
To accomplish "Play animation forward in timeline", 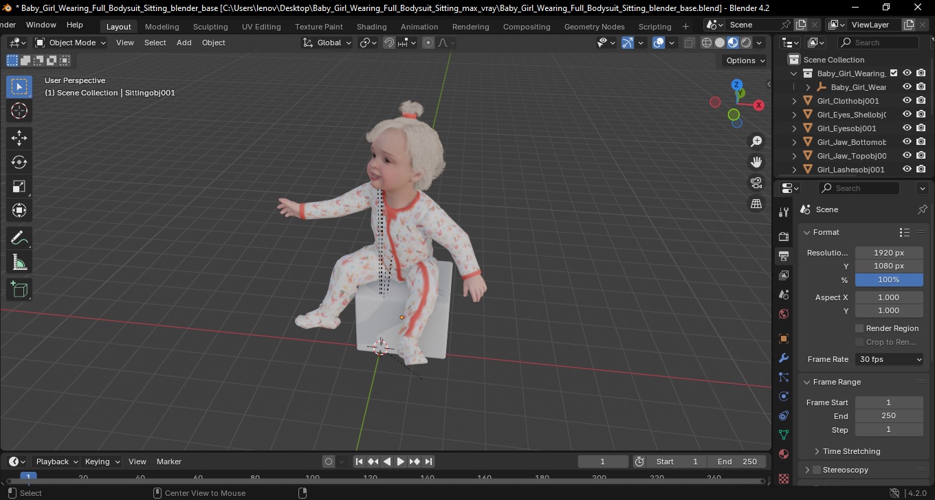I will 401,462.
